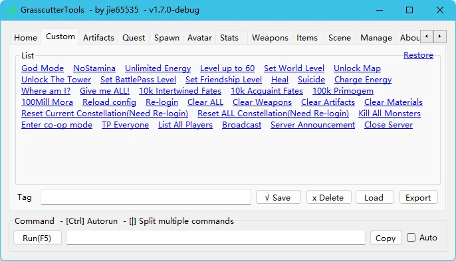Open the Items tab
Image resolution: width=456 pixels, height=261 pixels.
[307, 38]
